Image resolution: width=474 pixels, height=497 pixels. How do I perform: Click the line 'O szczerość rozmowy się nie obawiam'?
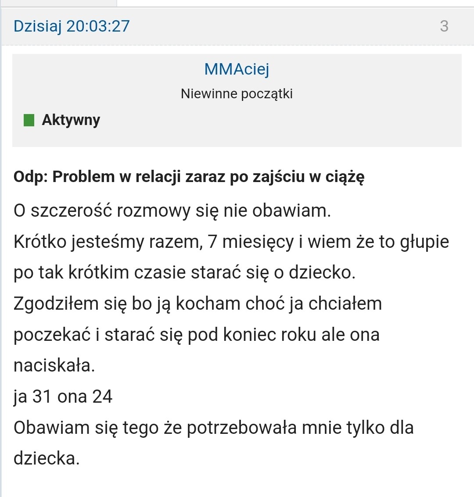click(x=172, y=211)
